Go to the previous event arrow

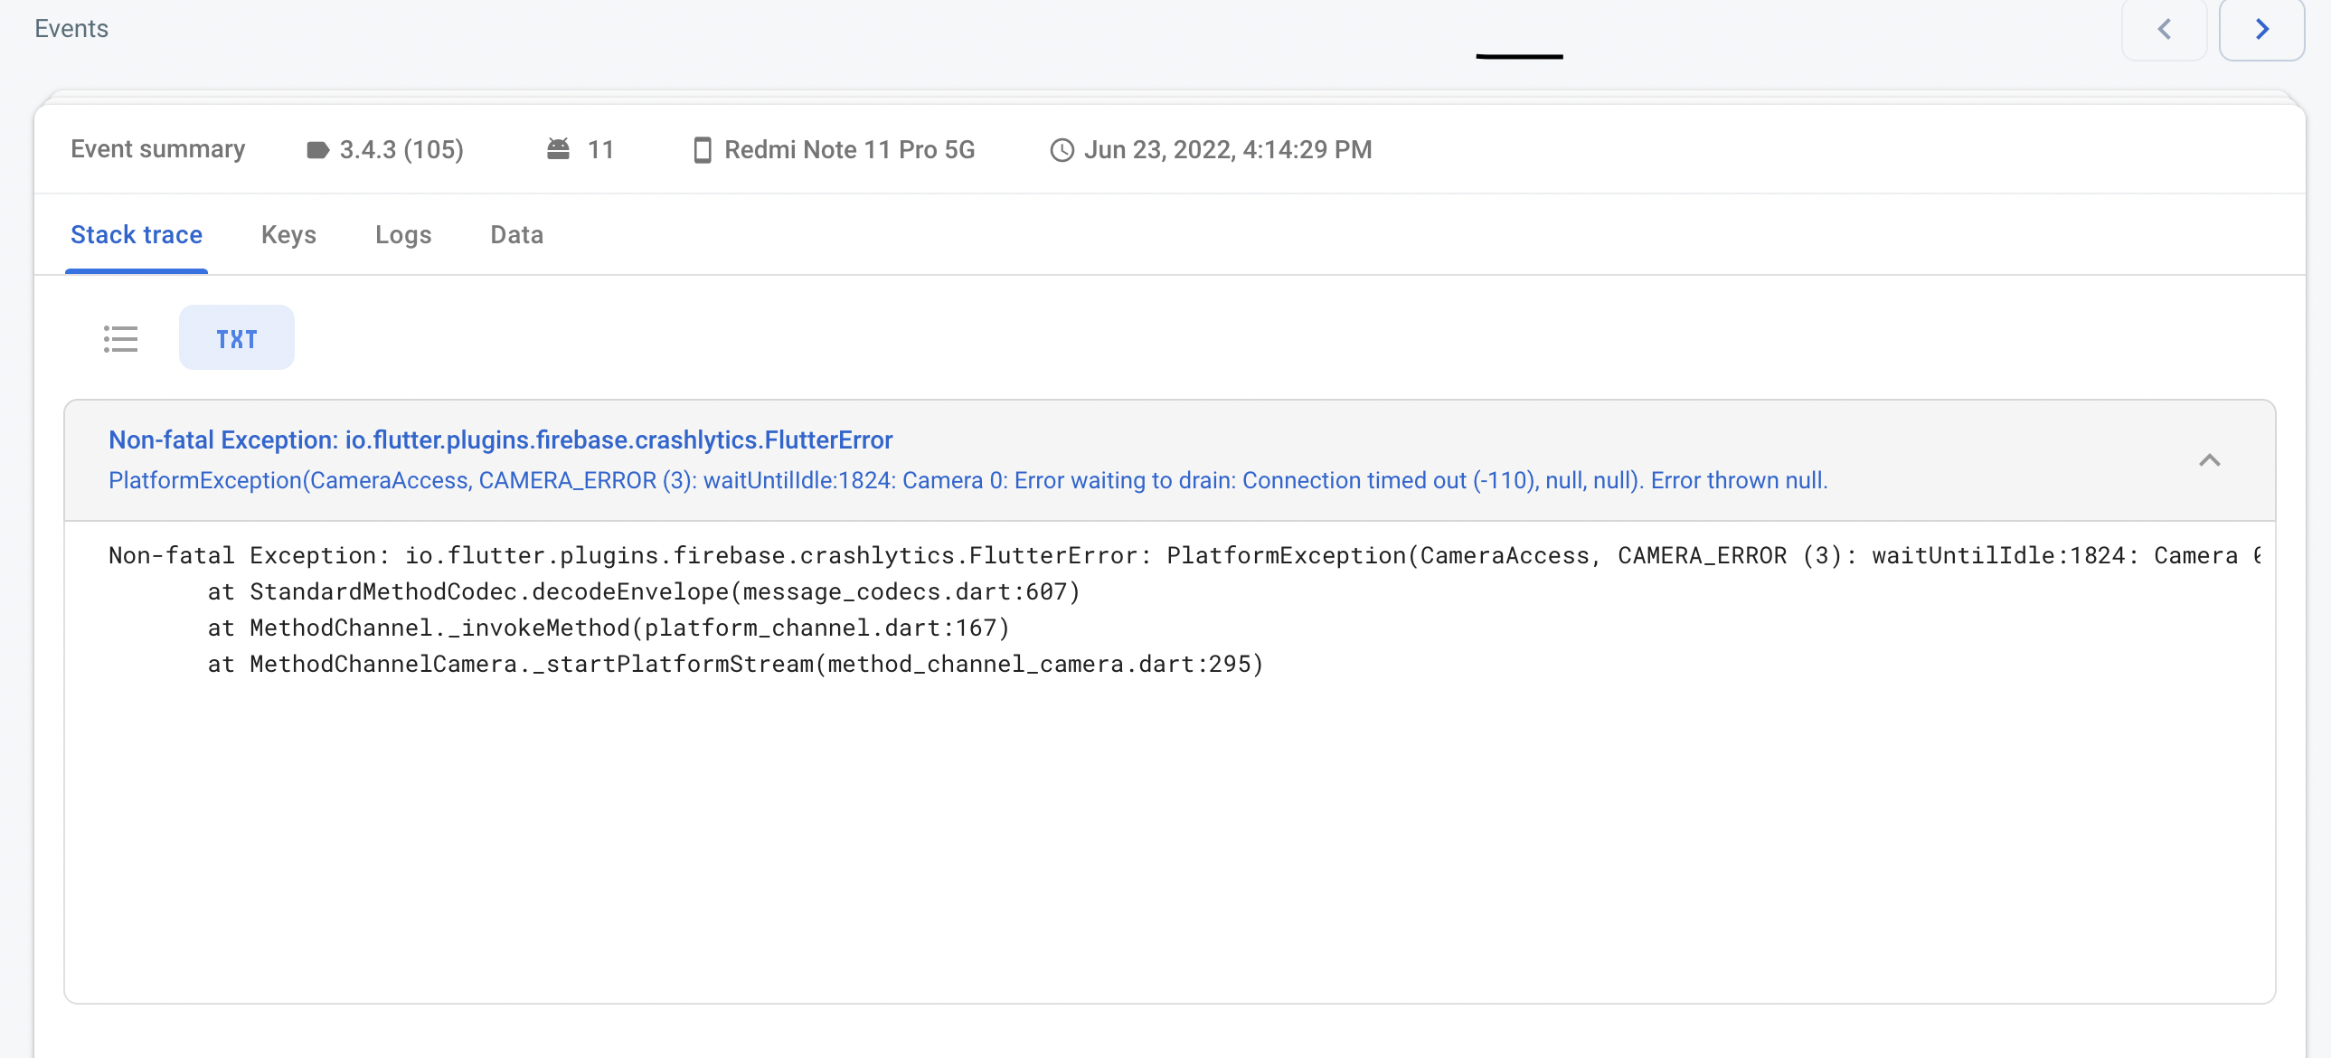(2164, 29)
